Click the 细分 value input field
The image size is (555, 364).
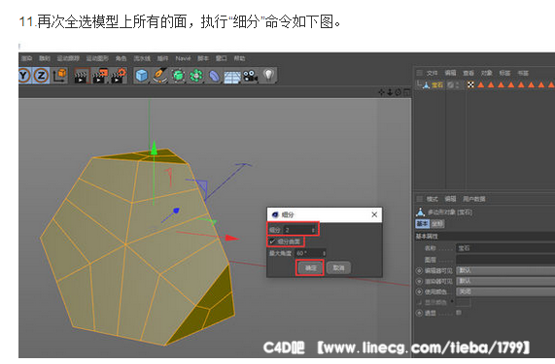(299, 230)
